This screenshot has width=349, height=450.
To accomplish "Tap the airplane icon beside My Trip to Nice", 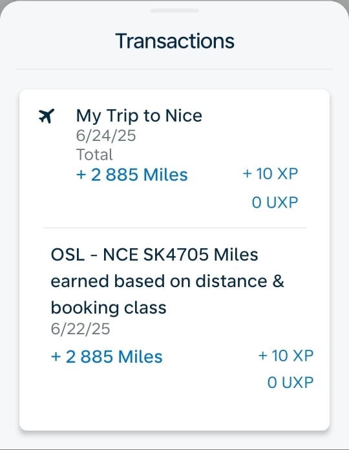I will point(46,116).
